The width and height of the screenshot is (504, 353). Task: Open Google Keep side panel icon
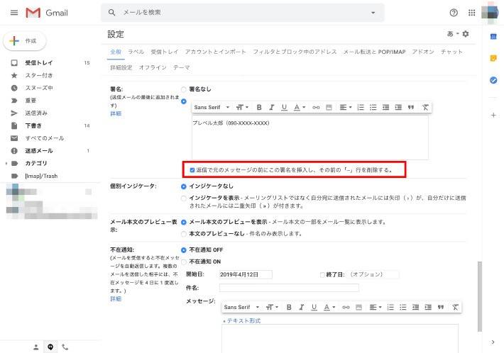click(x=493, y=58)
